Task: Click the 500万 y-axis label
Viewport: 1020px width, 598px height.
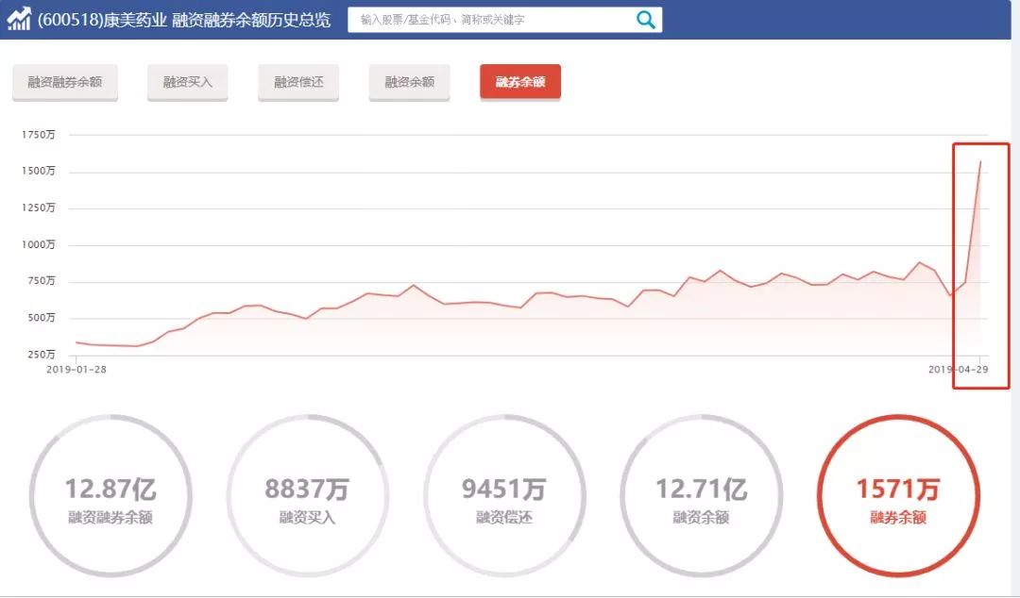Action: [x=41, y=318]
